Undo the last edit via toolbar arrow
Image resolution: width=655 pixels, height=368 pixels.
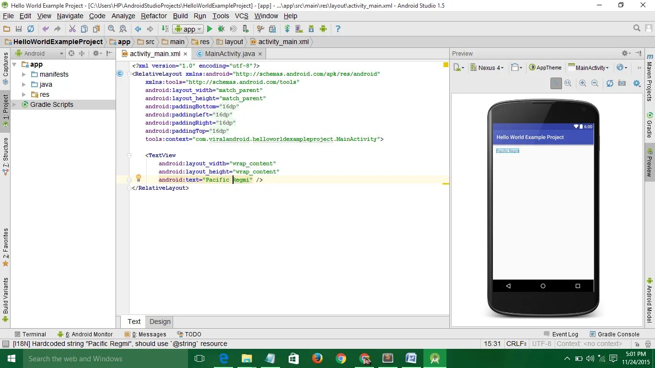coord(46,29)
